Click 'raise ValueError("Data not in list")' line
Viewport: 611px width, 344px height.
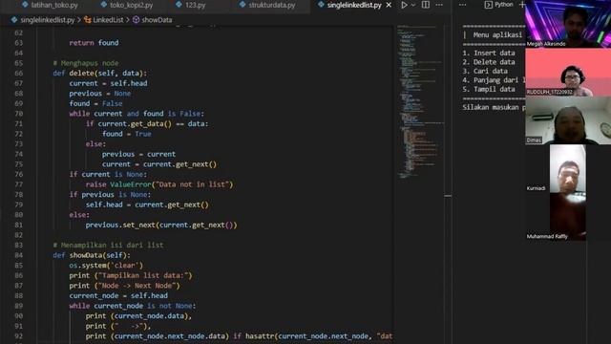click(x=159, y=184)
